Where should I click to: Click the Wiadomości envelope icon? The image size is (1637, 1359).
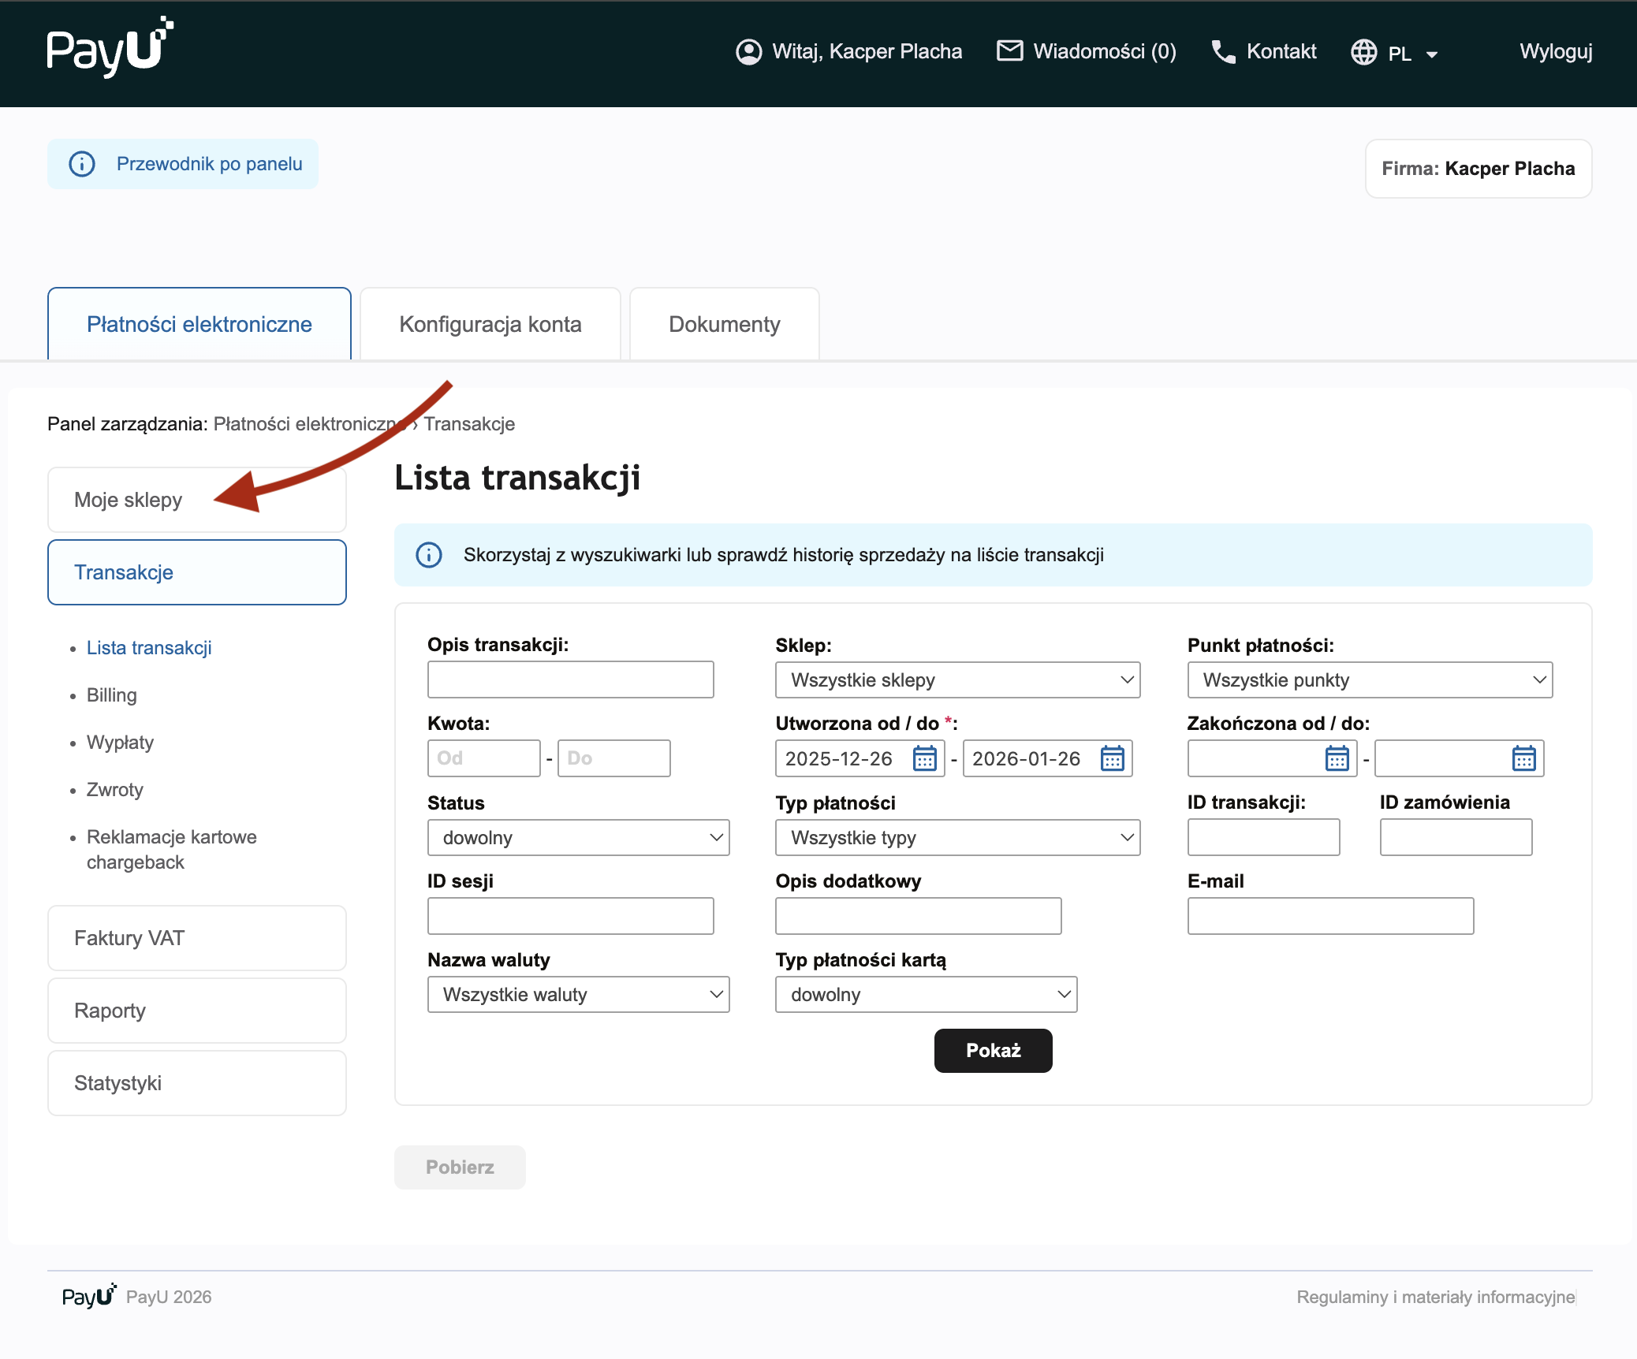coord(1009,51)
